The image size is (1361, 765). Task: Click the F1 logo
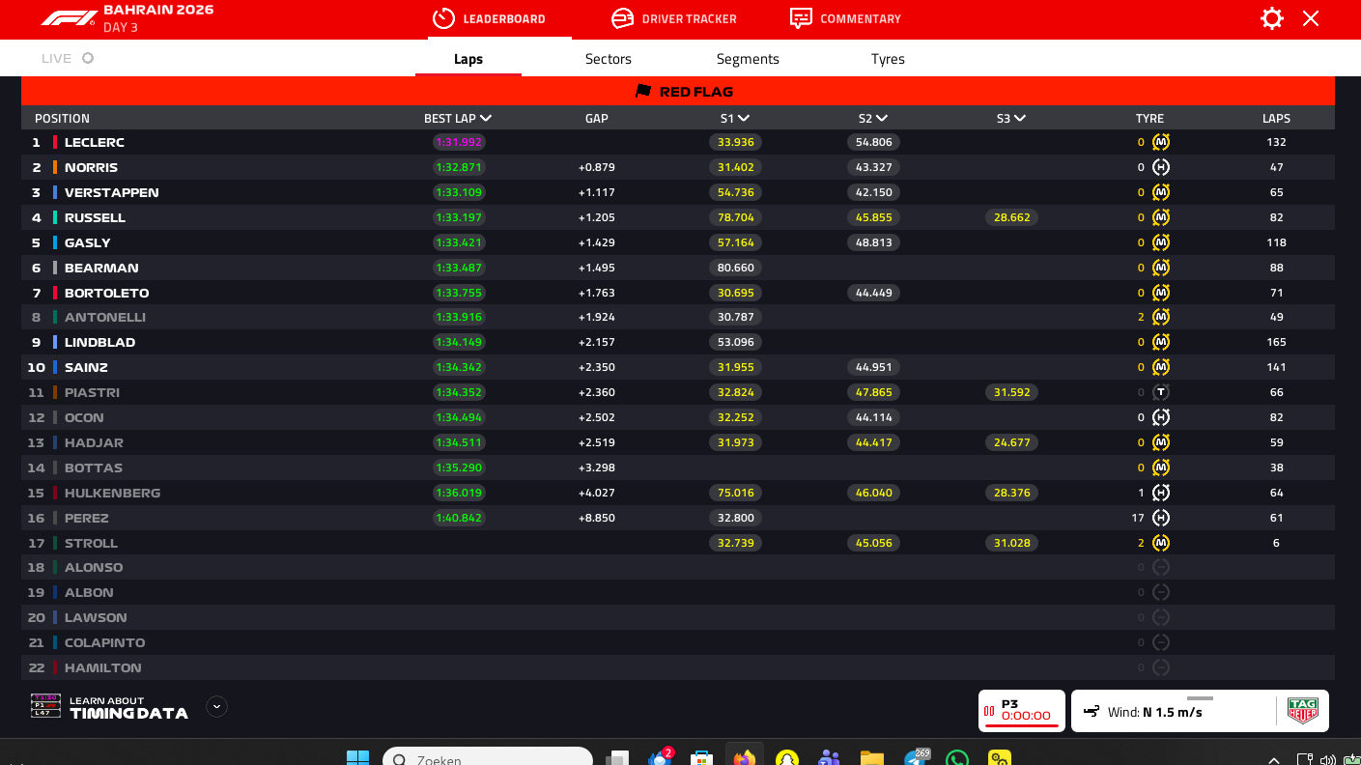coord(69,18)
